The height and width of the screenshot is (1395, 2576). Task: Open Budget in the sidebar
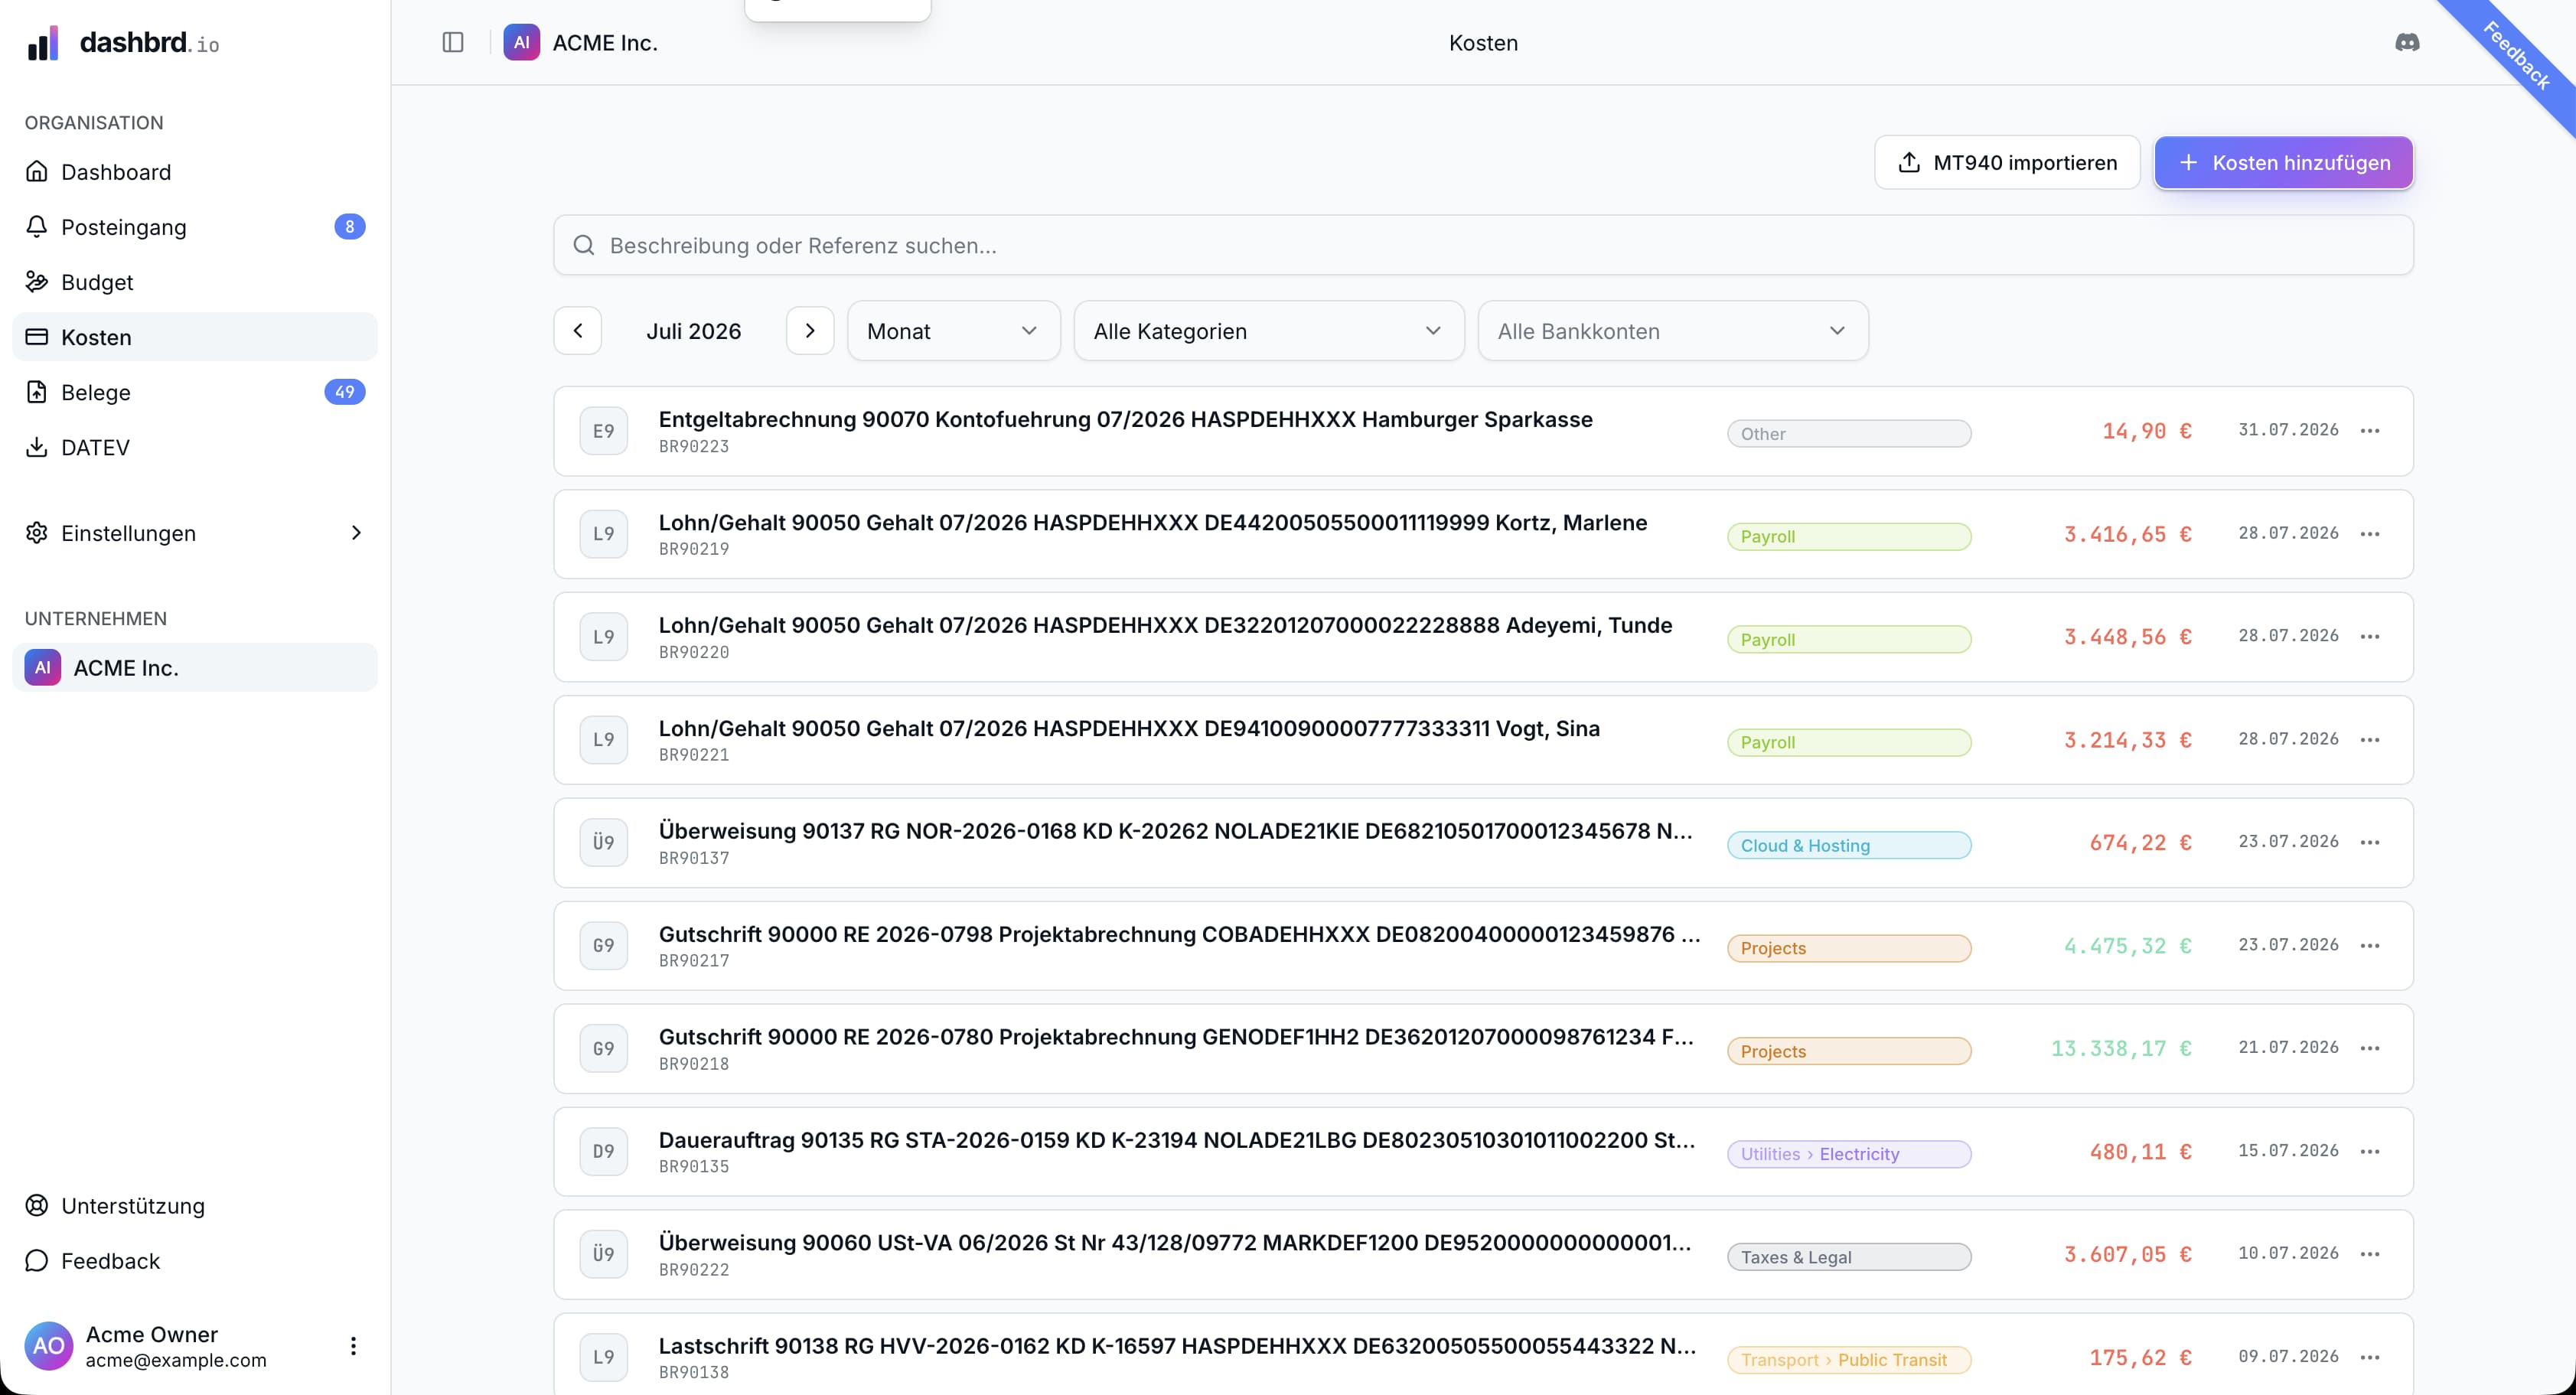pos(195,282)
